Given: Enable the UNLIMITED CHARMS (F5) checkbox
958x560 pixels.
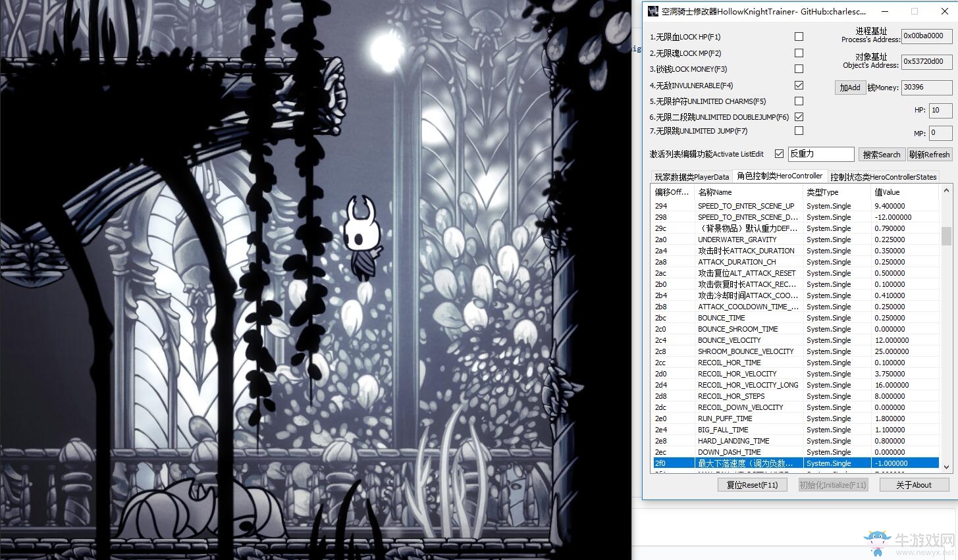Looking at the screenshot, I should click(x=799, y=101).
